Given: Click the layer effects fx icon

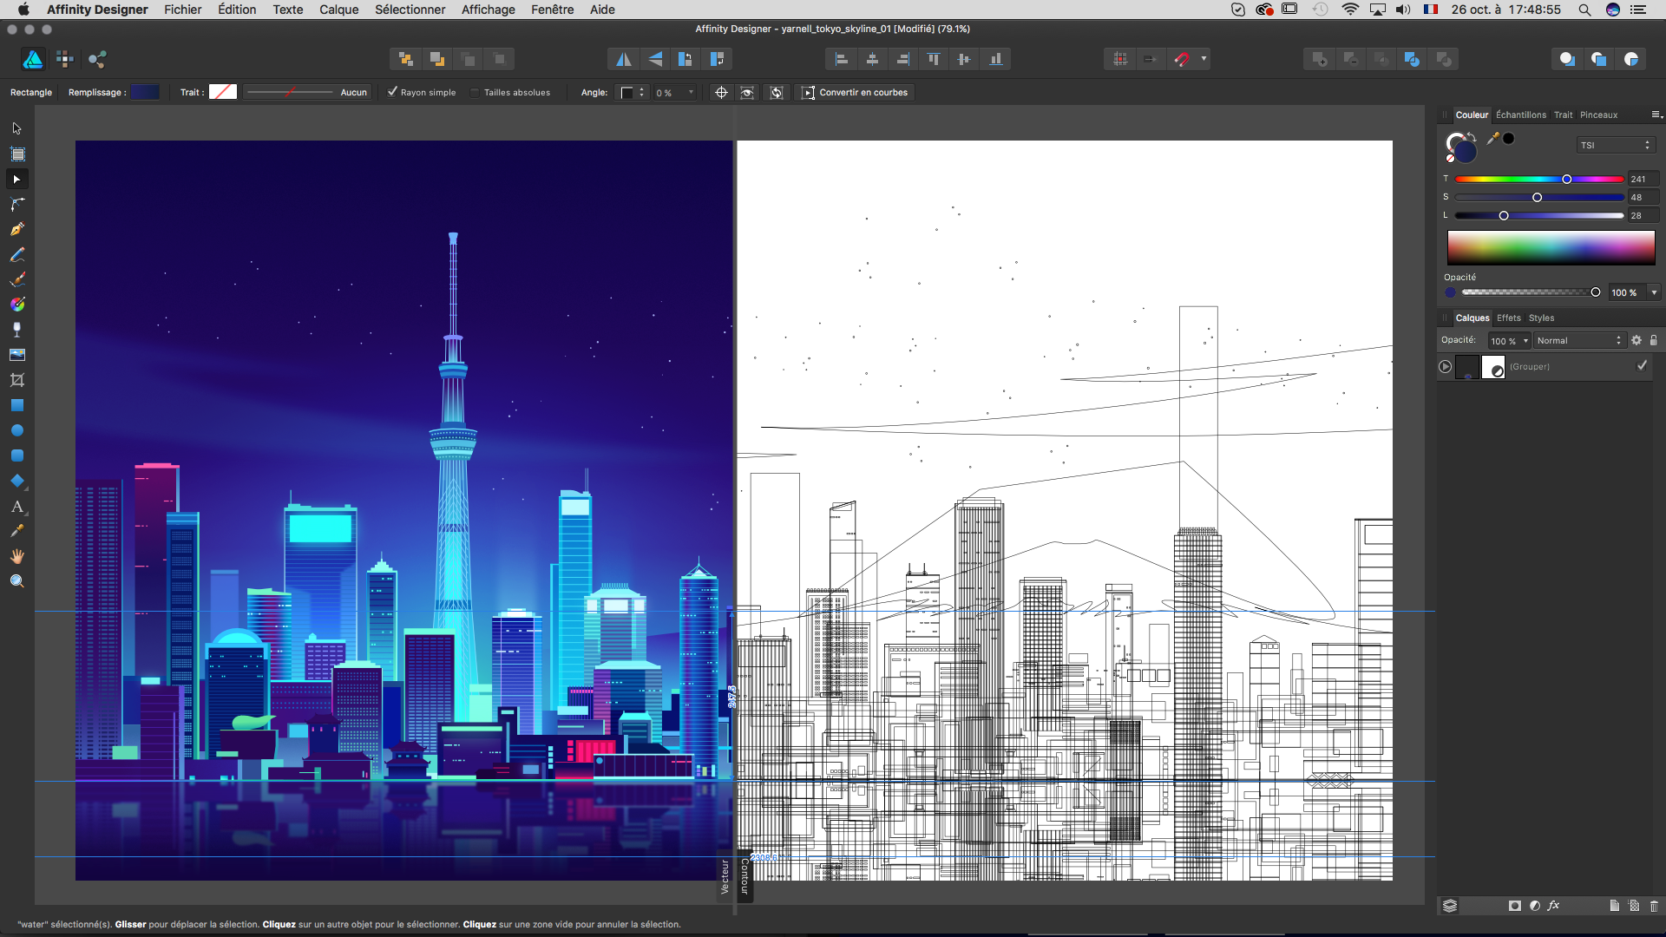Looking at the screenshot, I should pyautogui.click(x=1553, y=906).
